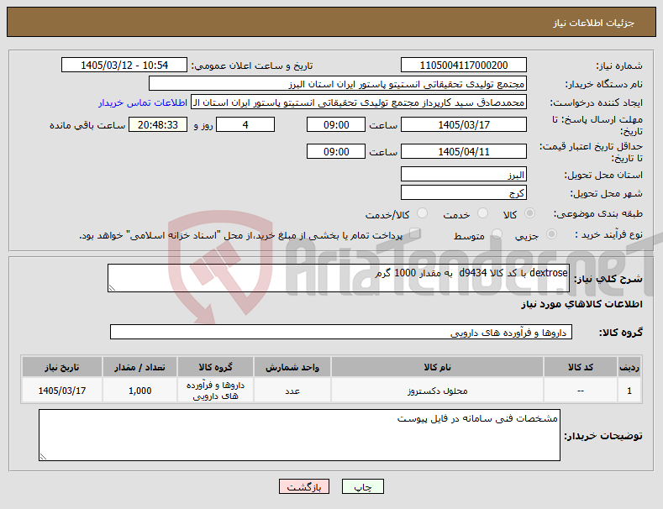
Task: Click the response deadline date 1405/03/17 field
Action: pyautogui.click(x=463, y=124)
